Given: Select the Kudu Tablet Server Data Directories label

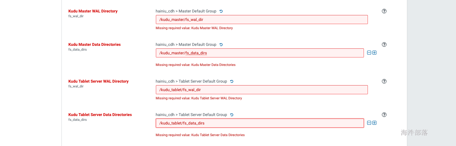Looking at the screenshot, I should click(x=100, y=115).
